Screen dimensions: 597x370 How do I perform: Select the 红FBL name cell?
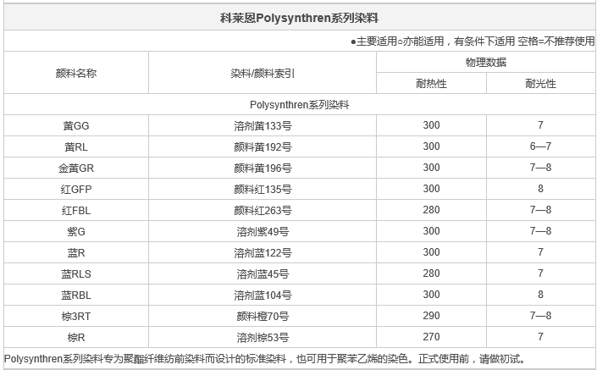coord(76,211)
